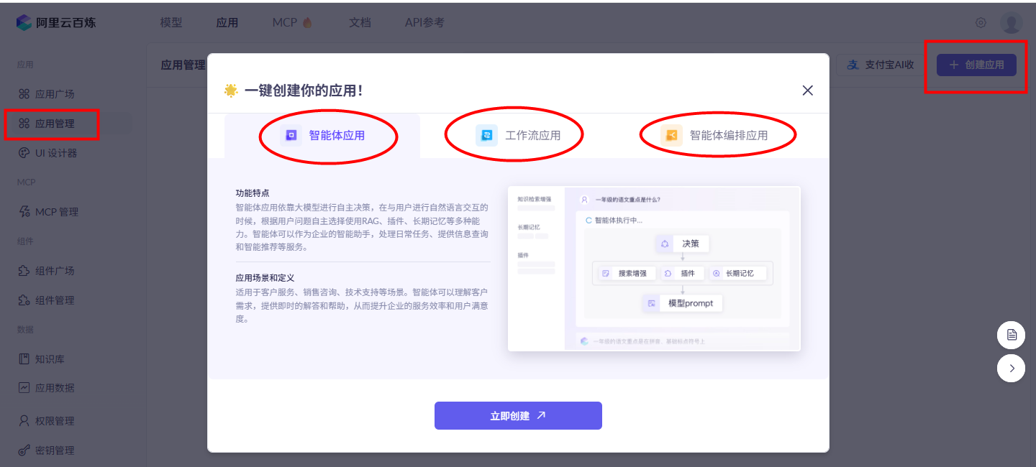This screenshot has height=467, width=1036.
Task: Open 知识库 from the sidebar
Action: click(50, 359)
